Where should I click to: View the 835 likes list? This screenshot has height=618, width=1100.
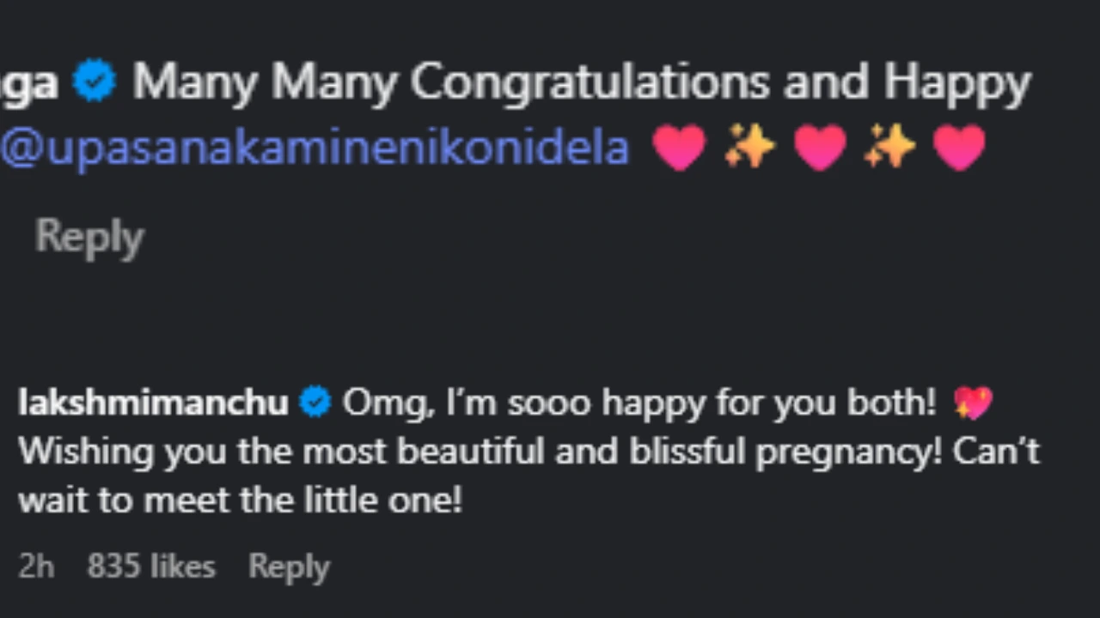pos(151,566)
